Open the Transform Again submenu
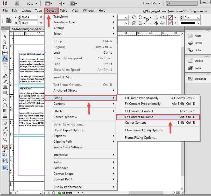This screenshot has height=196, width=211. click(x=81, y=22)
